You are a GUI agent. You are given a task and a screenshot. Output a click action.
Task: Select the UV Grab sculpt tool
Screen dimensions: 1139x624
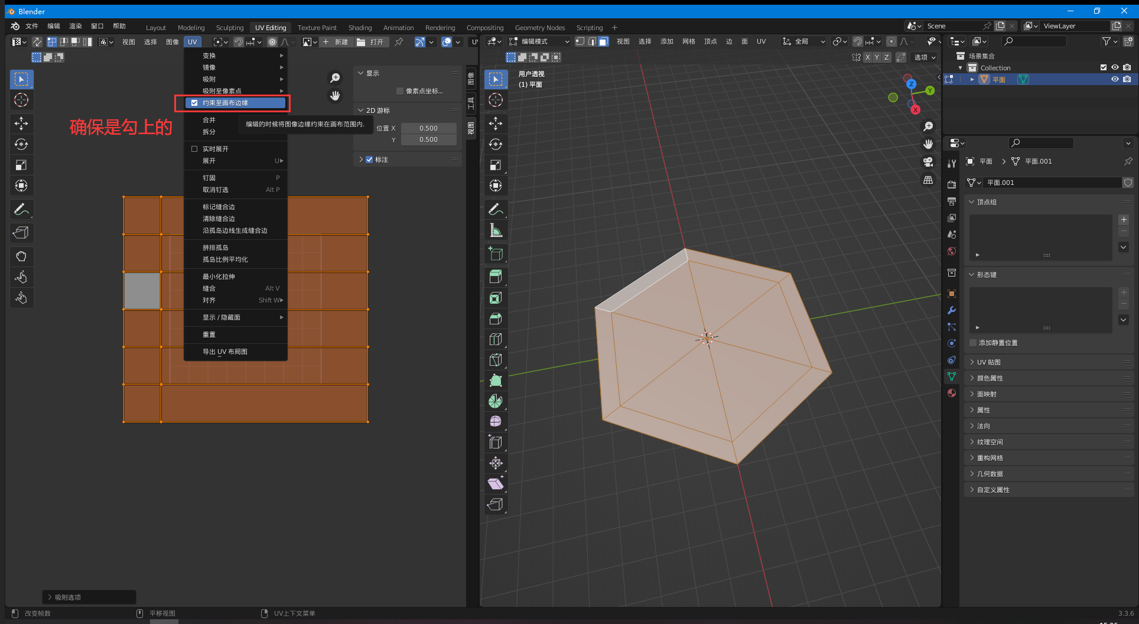(x=21, y=256)
